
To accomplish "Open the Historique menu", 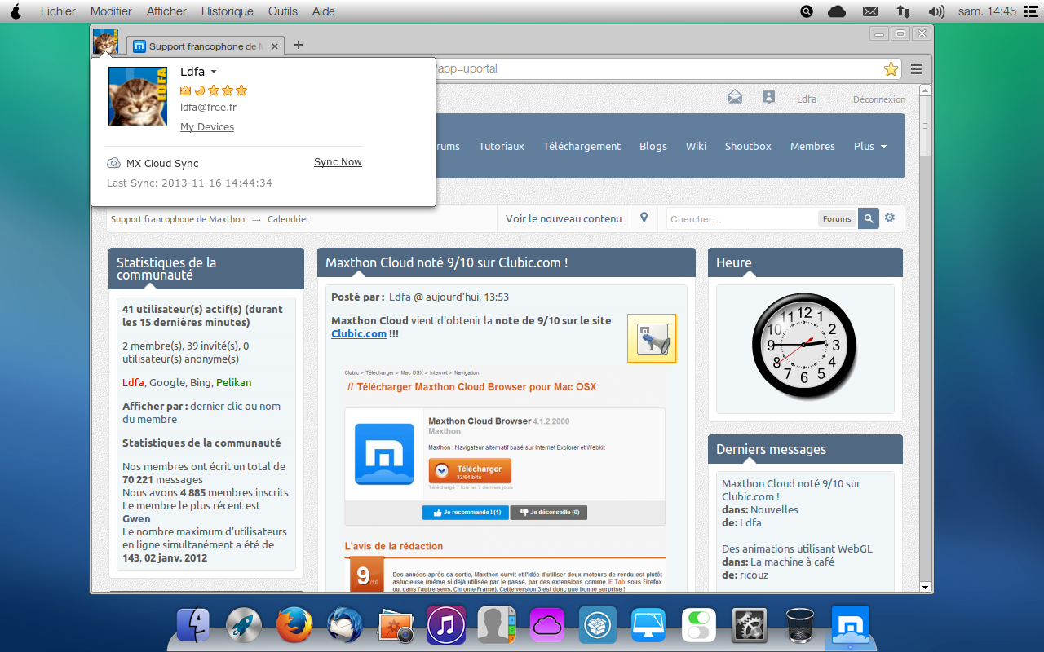I will 228,11.
